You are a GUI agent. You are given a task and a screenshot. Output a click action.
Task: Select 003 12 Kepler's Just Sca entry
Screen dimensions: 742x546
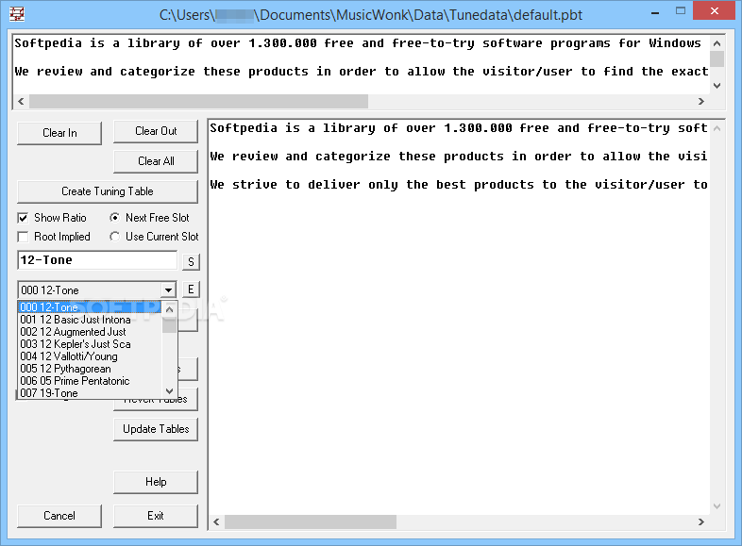coord(90,344)
